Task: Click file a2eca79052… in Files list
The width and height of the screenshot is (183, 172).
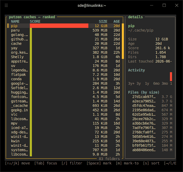Action: click(144, 101)
